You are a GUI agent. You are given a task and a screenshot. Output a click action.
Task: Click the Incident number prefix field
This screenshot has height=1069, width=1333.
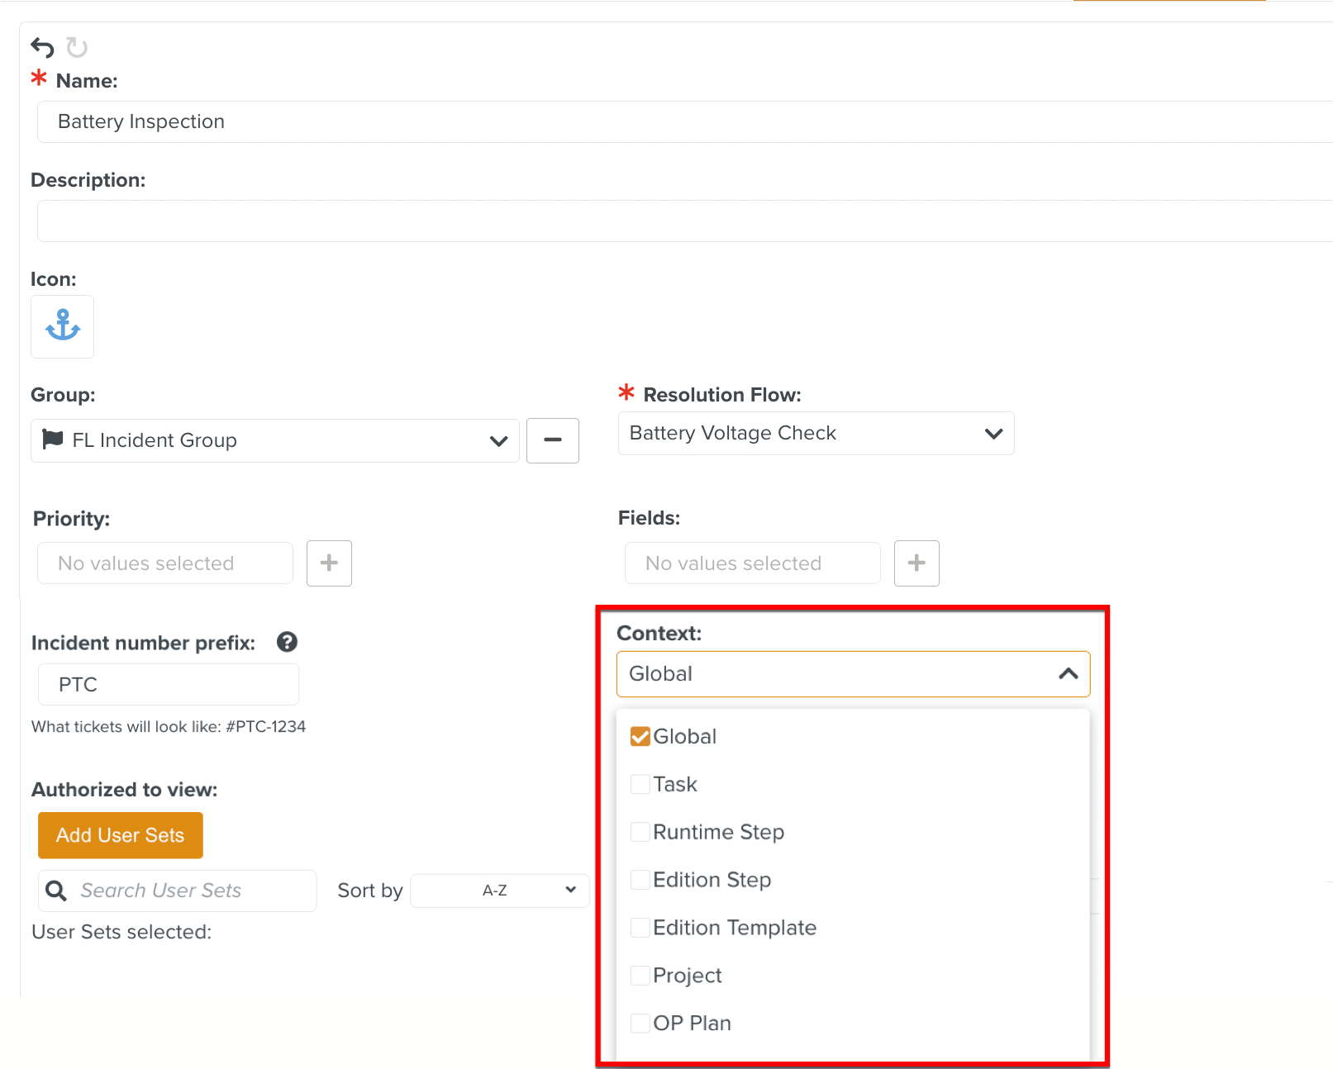(x=169, y=685)
